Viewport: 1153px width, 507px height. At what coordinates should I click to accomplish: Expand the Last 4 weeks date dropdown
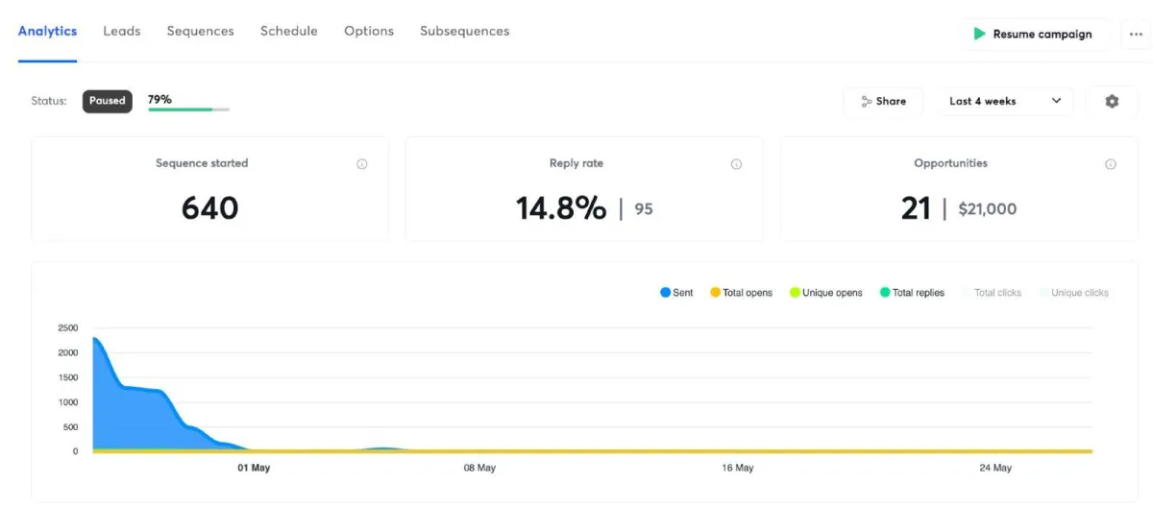1005,101
